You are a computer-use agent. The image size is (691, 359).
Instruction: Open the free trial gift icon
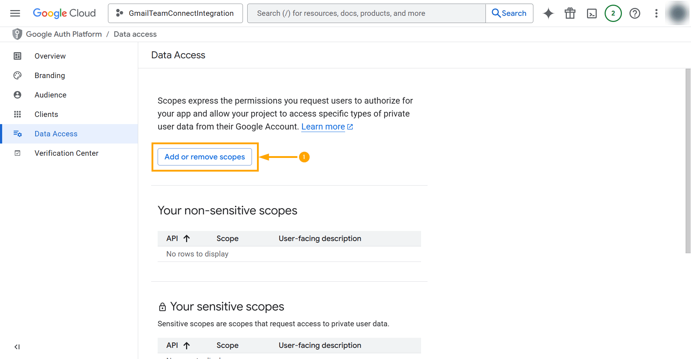(x=570, y=13)
